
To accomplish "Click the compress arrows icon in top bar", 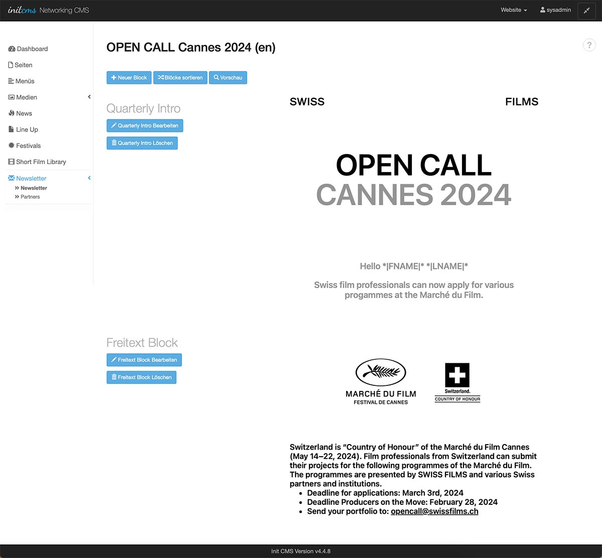I will click(x=586, y=11).
